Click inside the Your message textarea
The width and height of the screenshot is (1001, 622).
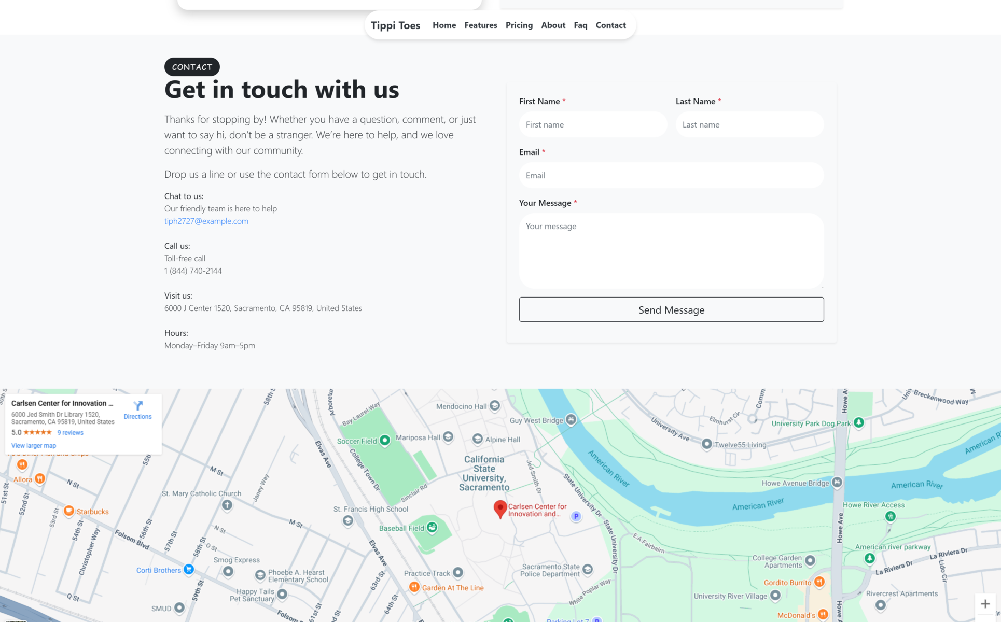coord(671,251)
